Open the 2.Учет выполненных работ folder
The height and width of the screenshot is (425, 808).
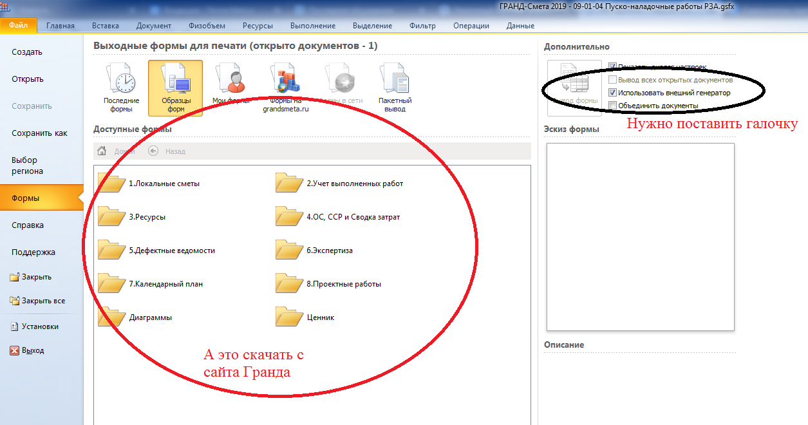click(x=340, y=183)
